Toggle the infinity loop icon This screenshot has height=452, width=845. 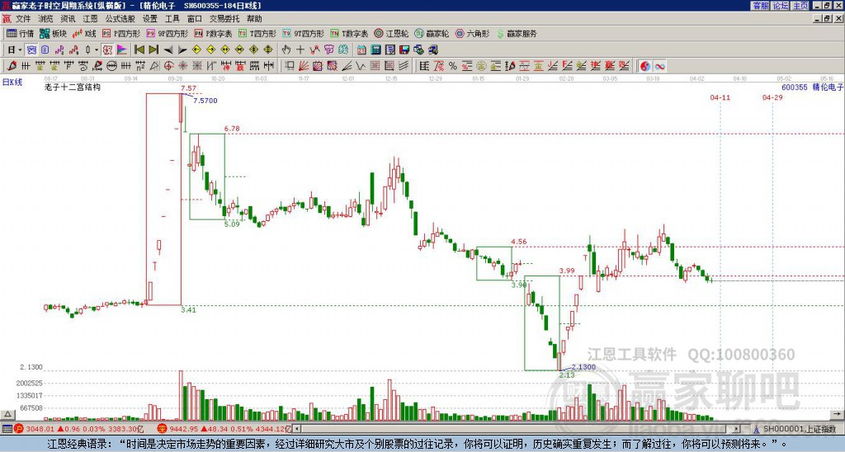pyautogui.click(x=659, y=66)
